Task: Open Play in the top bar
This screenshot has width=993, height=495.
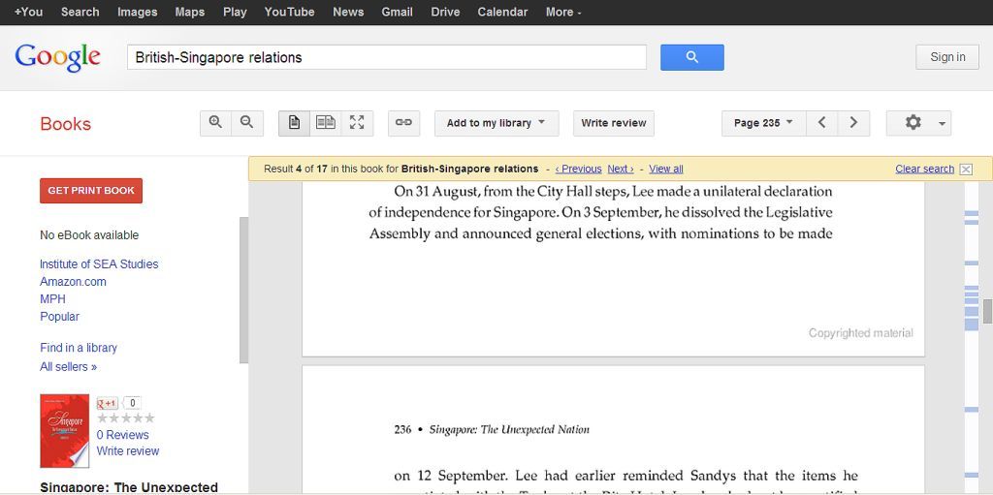Action: [235, 12]
